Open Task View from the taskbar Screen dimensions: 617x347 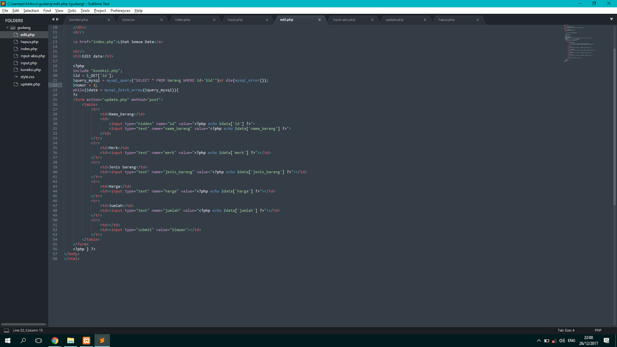[38, 340]
